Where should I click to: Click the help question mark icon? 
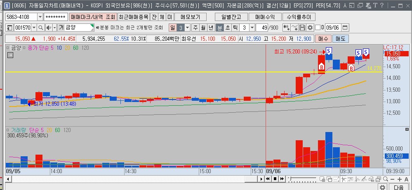(x=382, y=5)
